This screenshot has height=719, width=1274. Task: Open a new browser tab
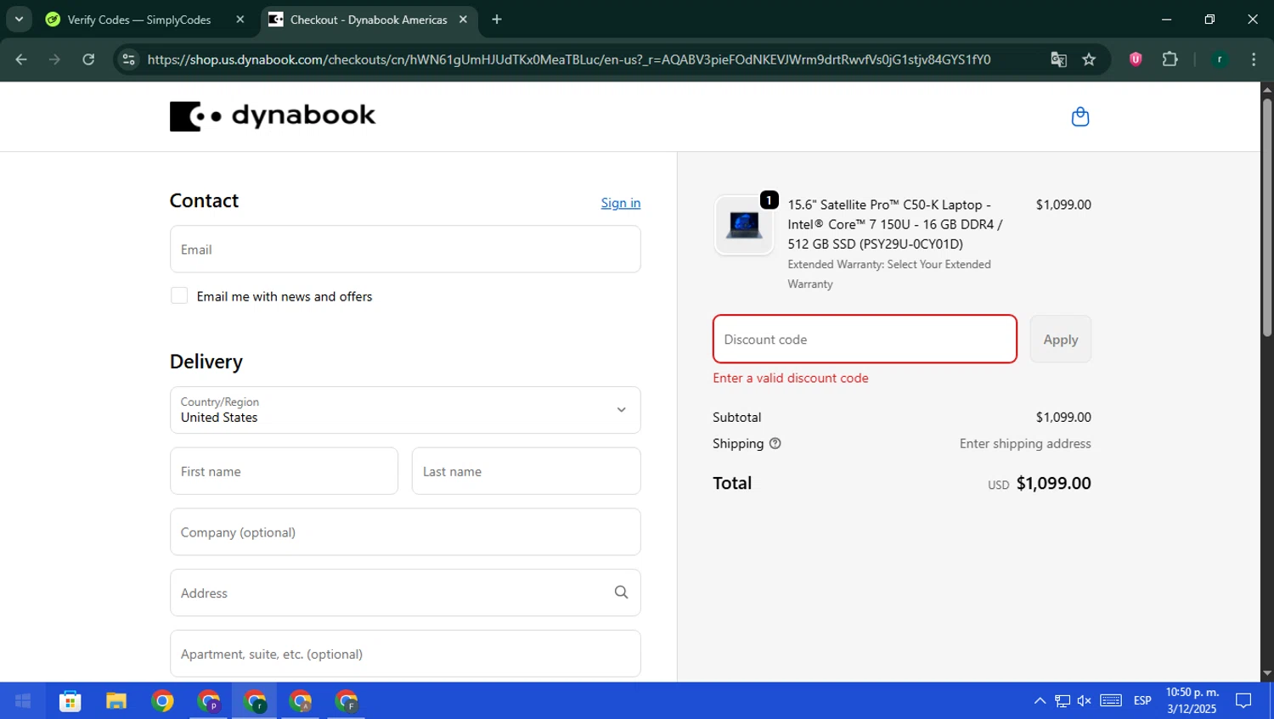497,20
